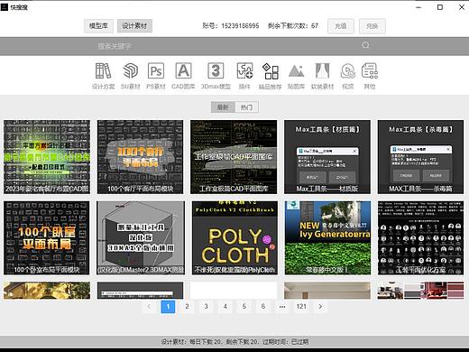The height and width of the screenshot is (352, 469).
Task: Jump to last page 121
Action: point(301,307)
